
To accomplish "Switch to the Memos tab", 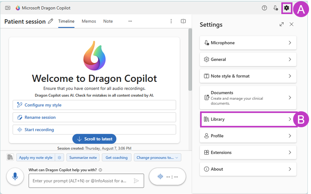I will [89, 21].
